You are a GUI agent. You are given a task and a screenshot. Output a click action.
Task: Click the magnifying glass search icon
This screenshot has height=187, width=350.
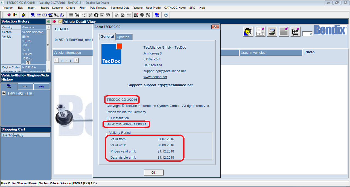(x=56, y=15)
